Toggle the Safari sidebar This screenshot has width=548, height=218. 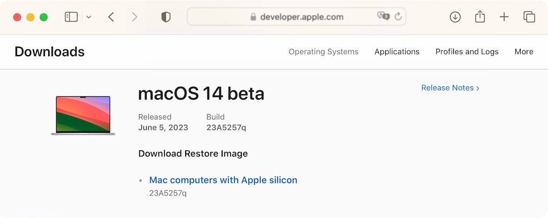(x=71, y=17)
